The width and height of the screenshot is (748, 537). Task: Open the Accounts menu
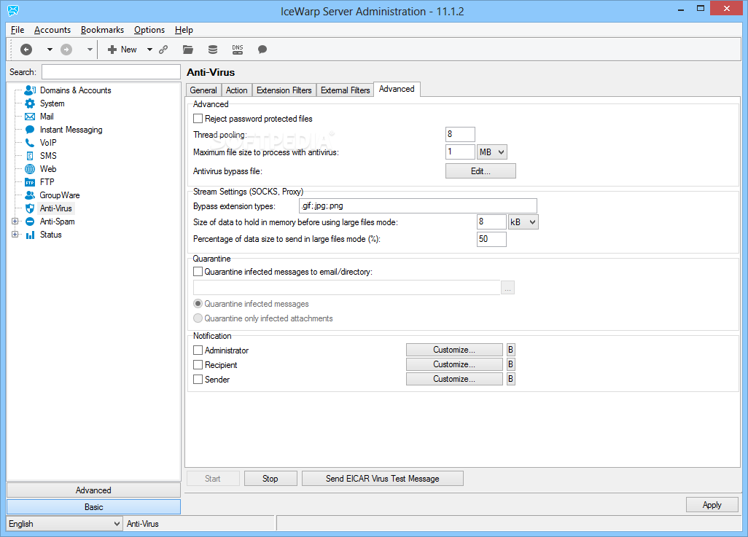coord(52,30)
